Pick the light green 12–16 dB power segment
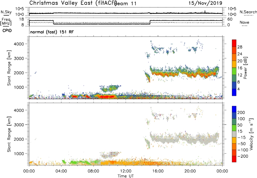This screenshot has height=178, width=257. [x=234, y=71]
